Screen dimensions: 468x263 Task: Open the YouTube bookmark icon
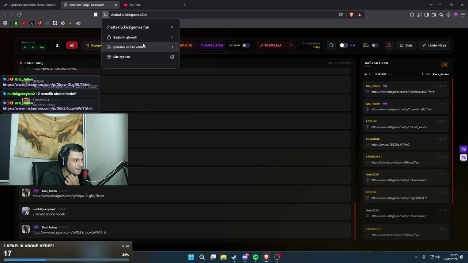[x=24, y=23]
